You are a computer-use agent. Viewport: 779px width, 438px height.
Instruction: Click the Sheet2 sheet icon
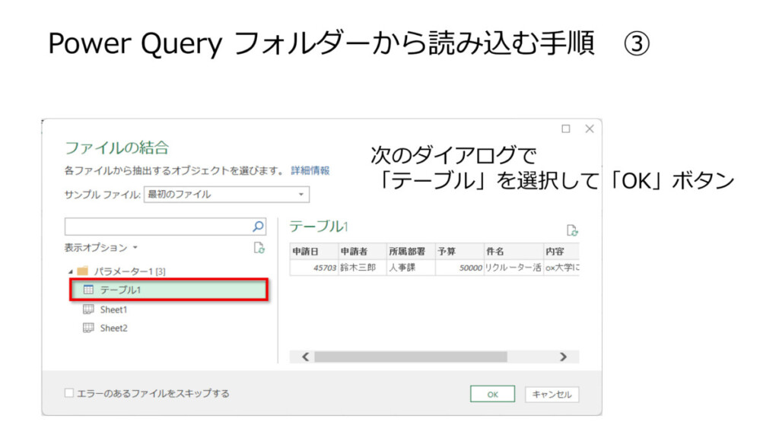88,328
